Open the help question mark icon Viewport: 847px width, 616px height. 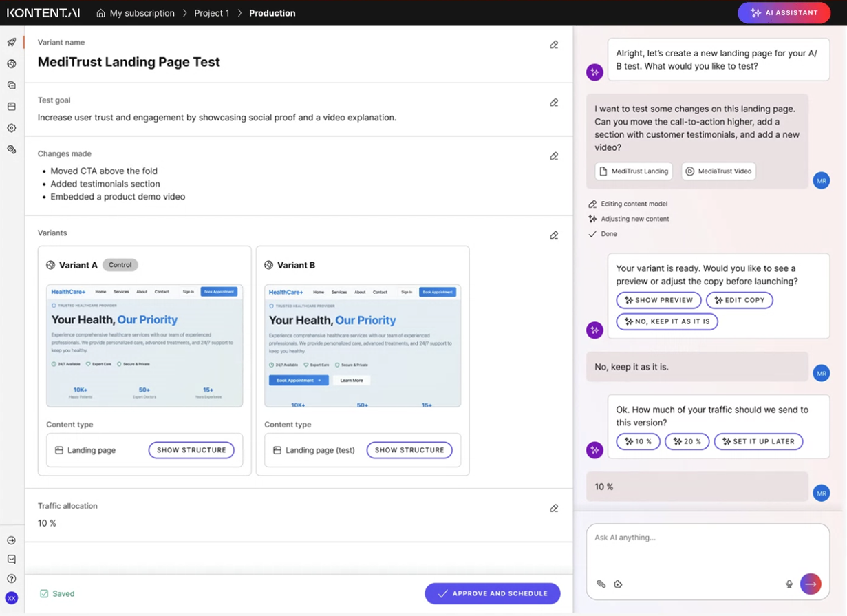(12, 579)
